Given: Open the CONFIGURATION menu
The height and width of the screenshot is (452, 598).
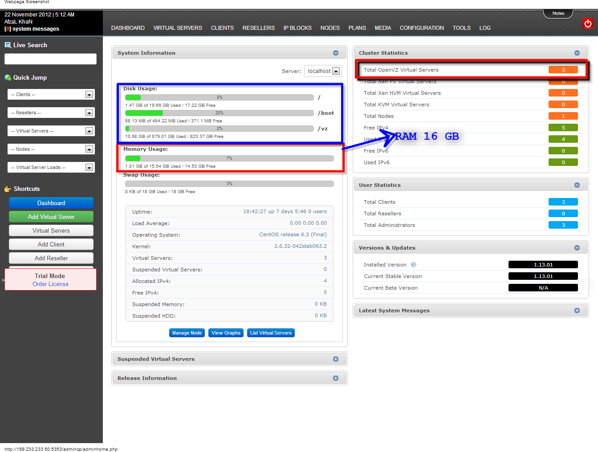Looking at the screenshot, I should (422, 28).
